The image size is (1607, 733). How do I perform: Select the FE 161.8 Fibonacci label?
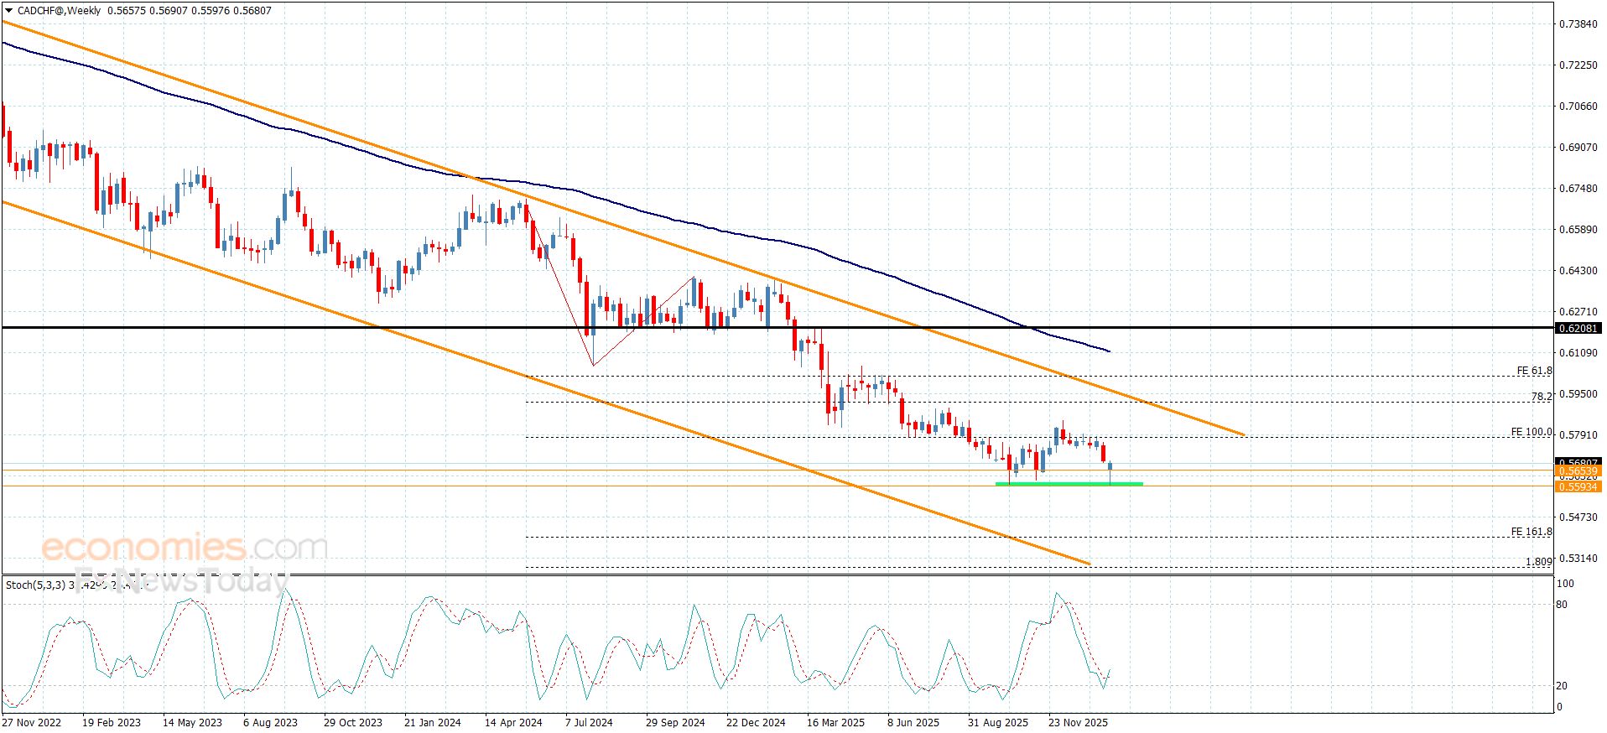1531,532
